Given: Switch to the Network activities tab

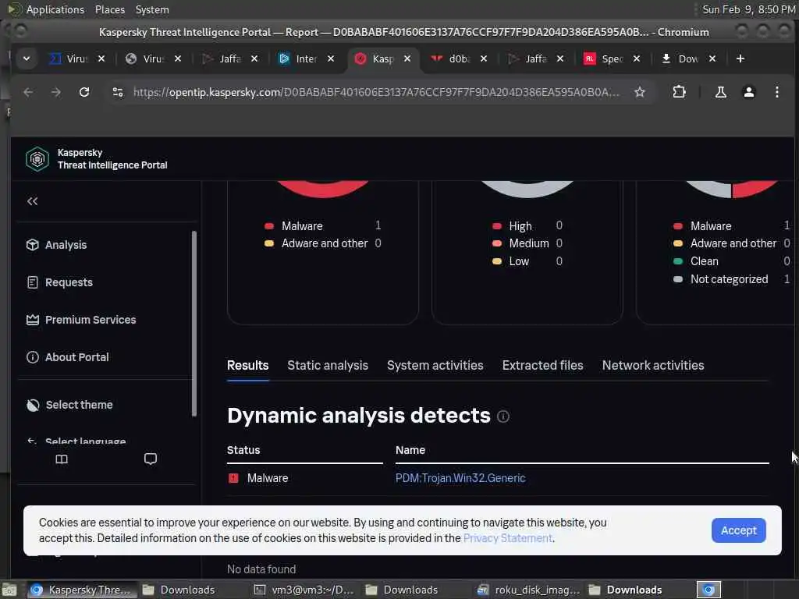Looking at the screenshot, I should click(653, 365).
